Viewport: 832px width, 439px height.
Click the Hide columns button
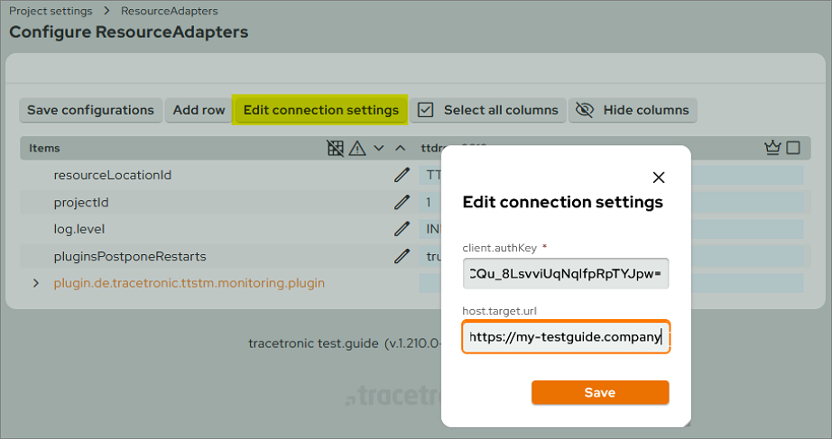(x=633, y=110)
